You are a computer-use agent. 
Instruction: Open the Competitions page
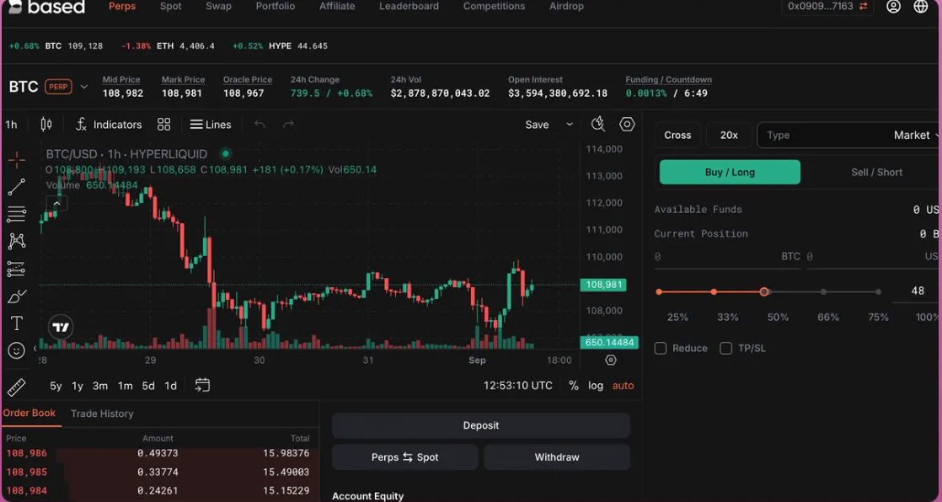click(x=494, y=6)
